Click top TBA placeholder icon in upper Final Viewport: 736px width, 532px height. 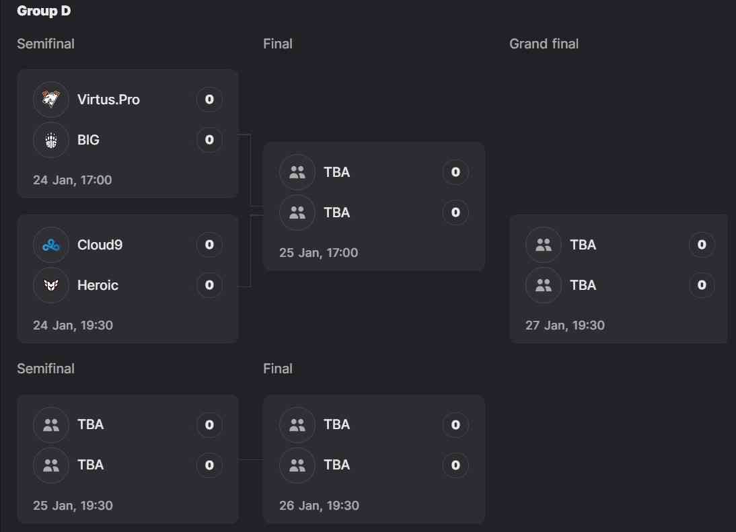297,172
